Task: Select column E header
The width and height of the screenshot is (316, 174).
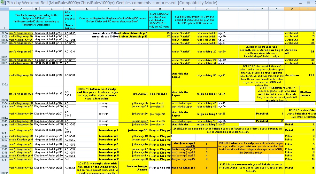Action: 87,9
